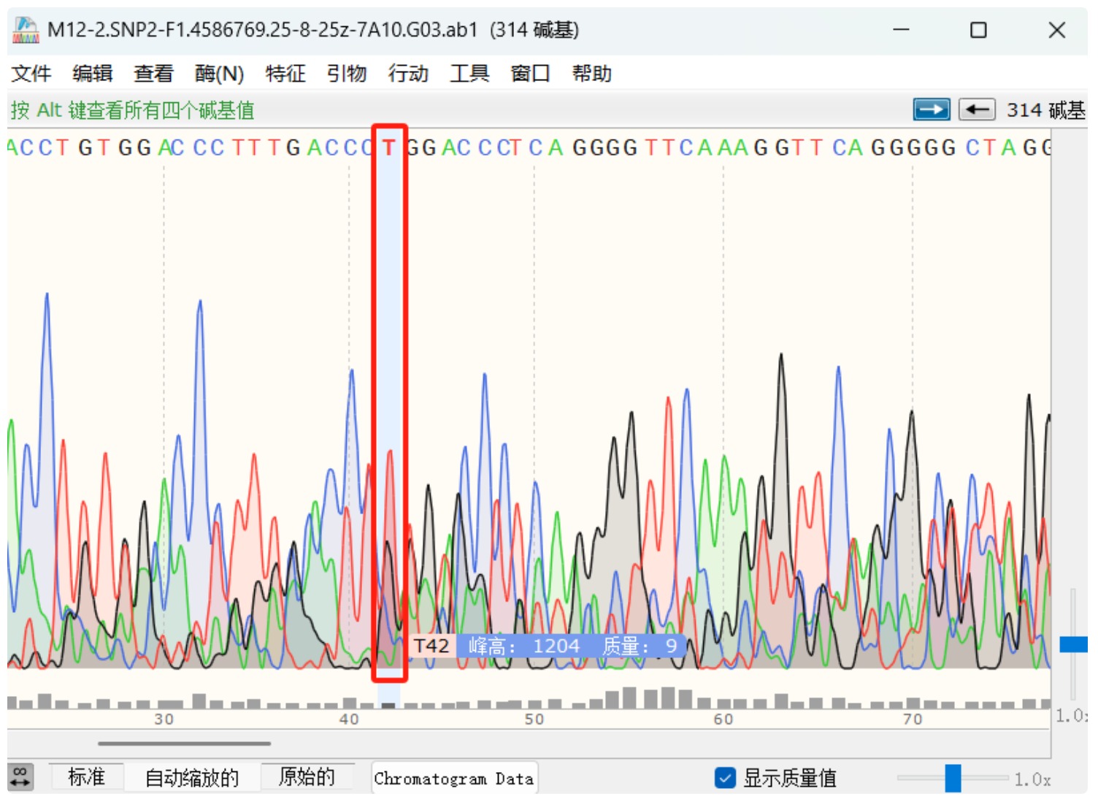Expand the 引物 menu
1098x802 pixels.
(346, 74)
